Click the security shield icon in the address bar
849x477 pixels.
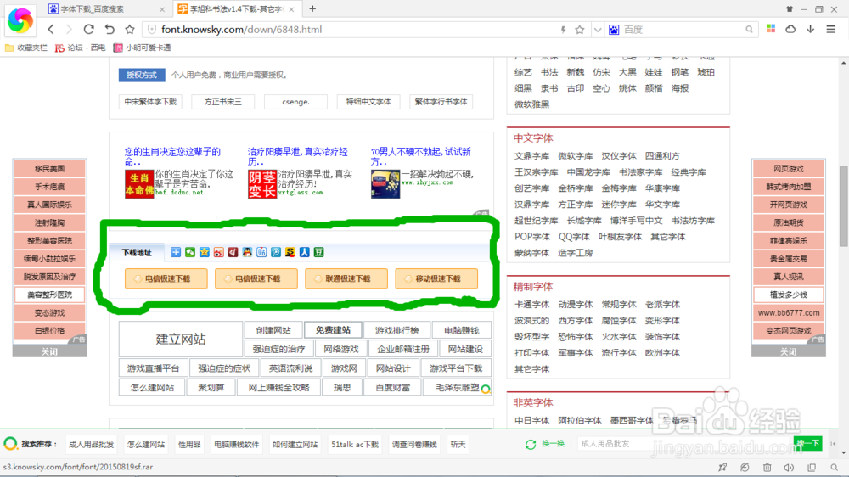click(x=152, y=29)
